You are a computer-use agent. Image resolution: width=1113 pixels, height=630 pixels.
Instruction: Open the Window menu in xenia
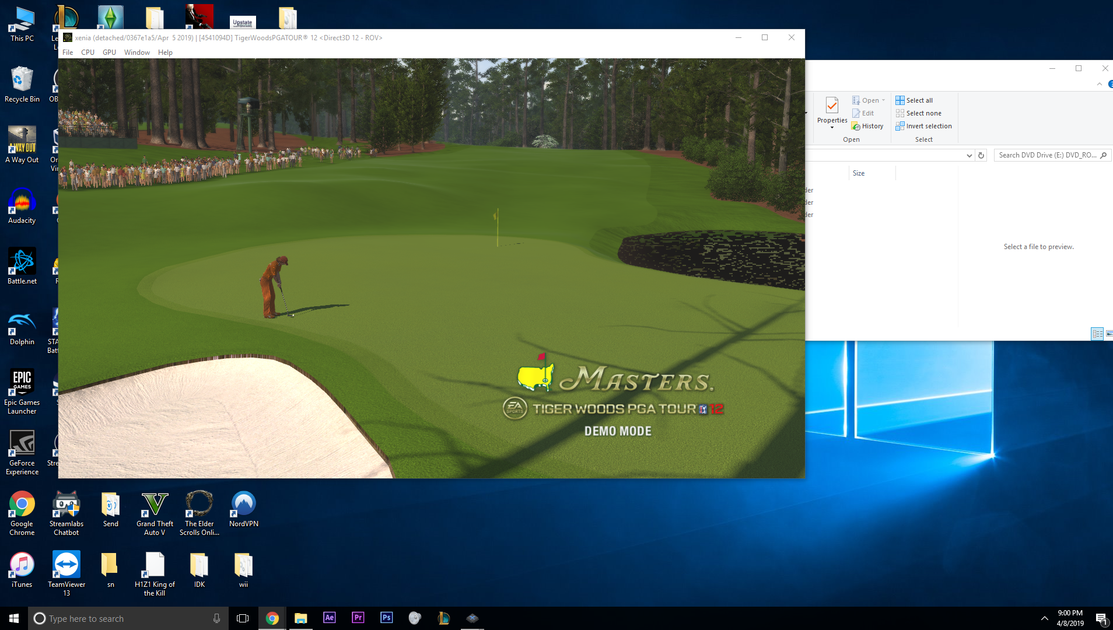click(137, 52)
